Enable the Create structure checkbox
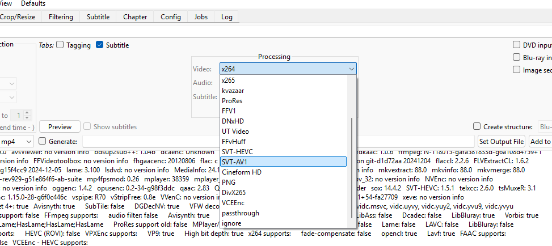 coord(477,127)
